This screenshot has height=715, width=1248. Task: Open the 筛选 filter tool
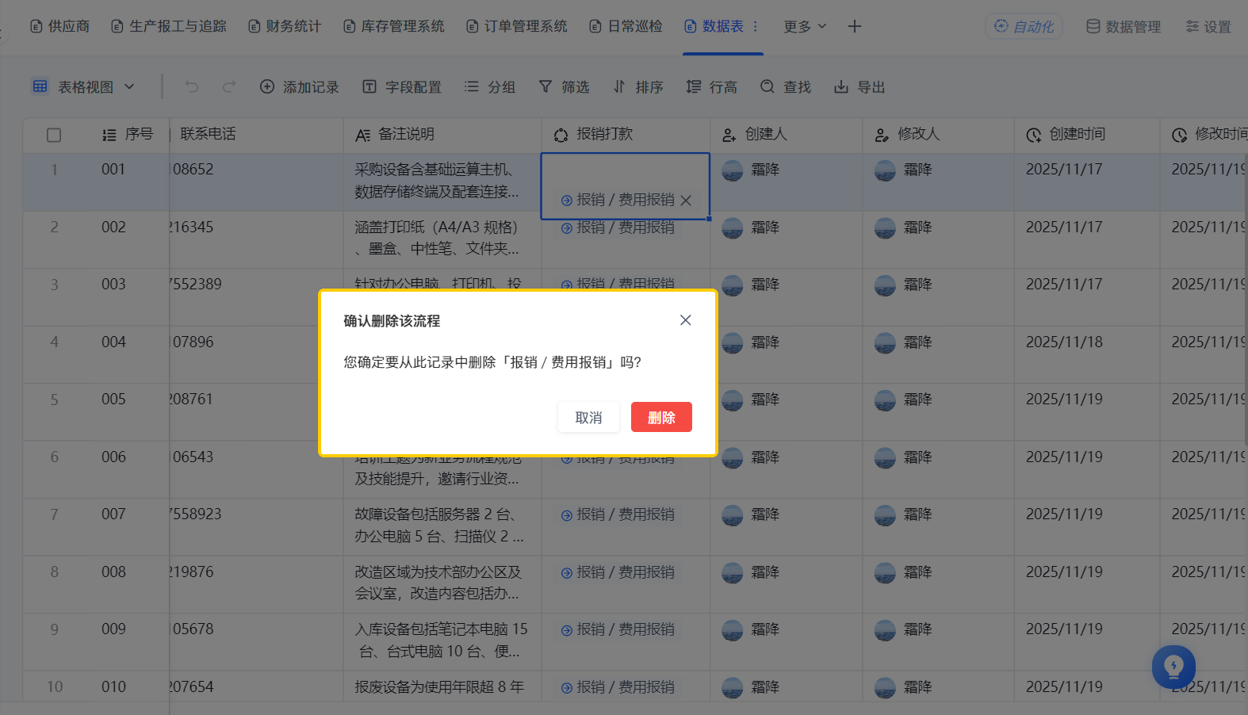[x=564, y=86]
